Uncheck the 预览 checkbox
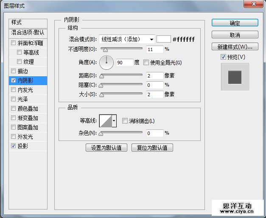The height and width of the screenshot is (218, 266). tap(223, 57)
